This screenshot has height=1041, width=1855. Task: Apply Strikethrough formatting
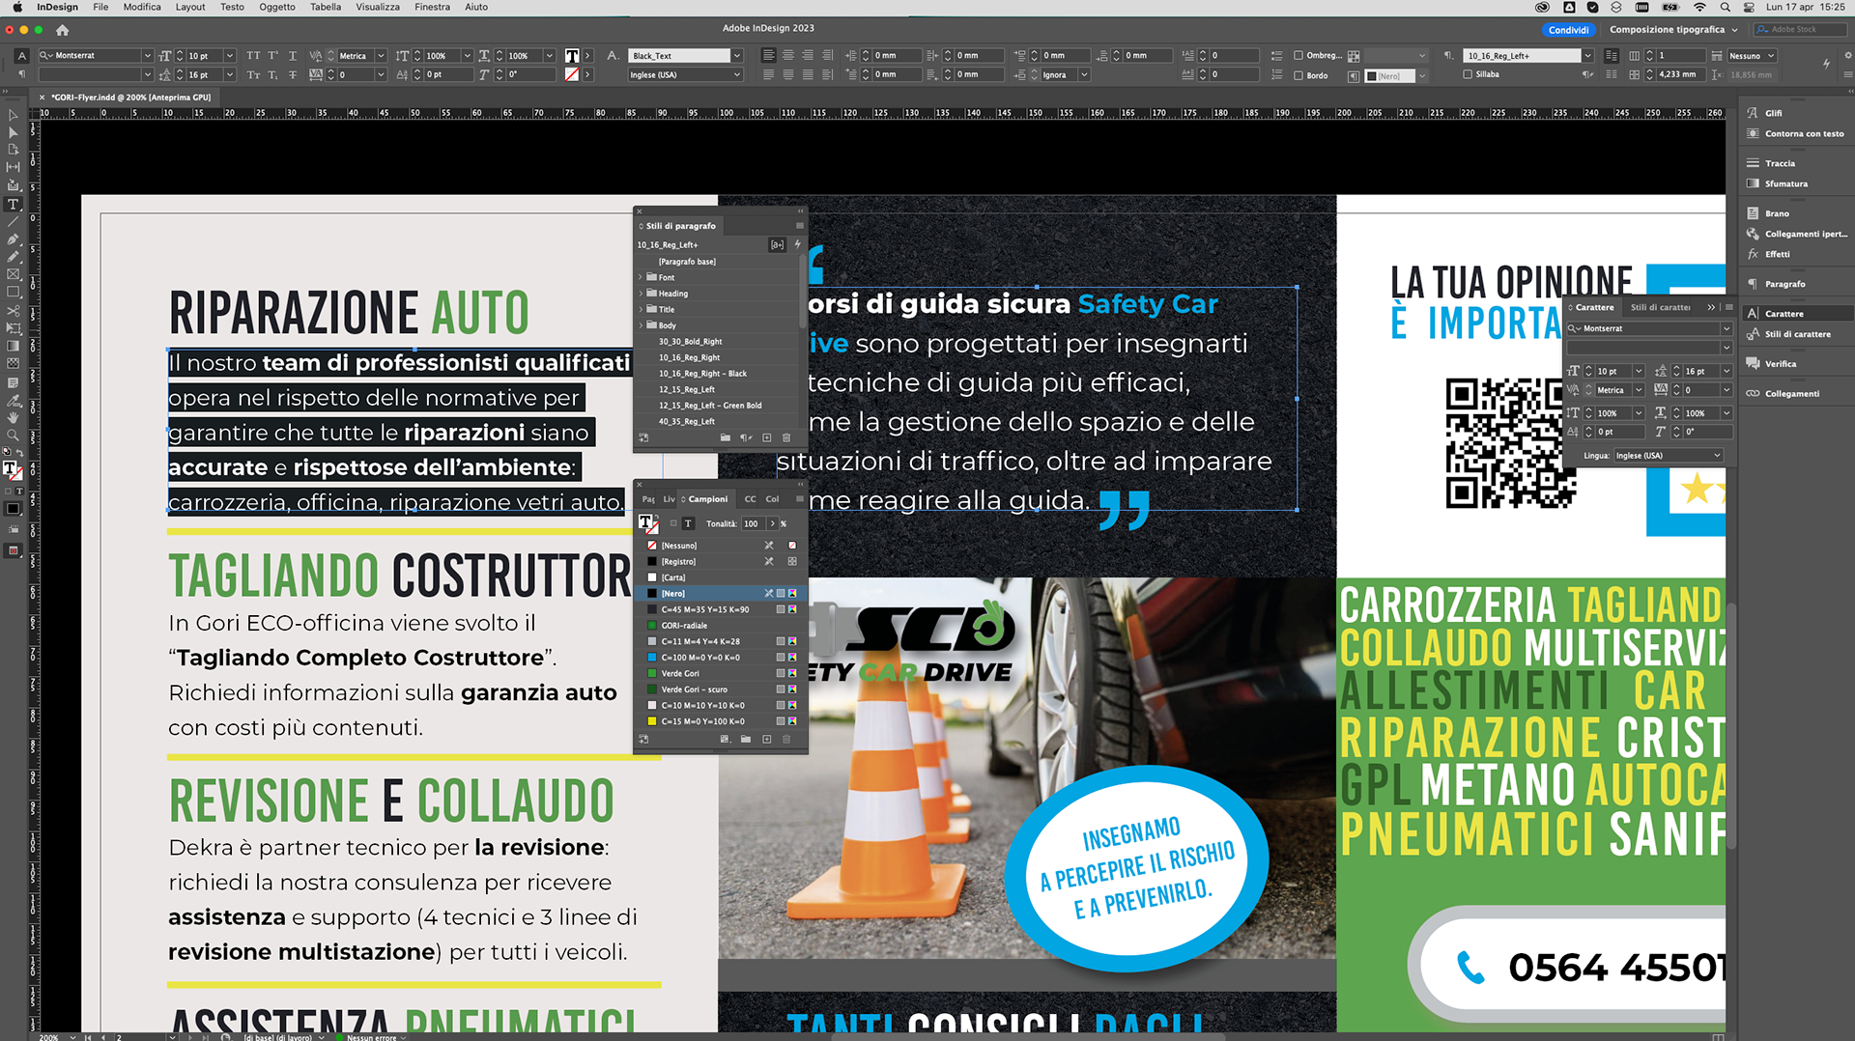[x=293, y=74]
